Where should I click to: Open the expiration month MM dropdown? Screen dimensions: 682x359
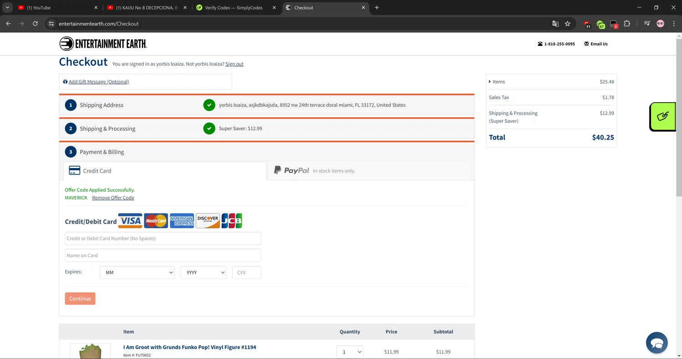(137, 272)
